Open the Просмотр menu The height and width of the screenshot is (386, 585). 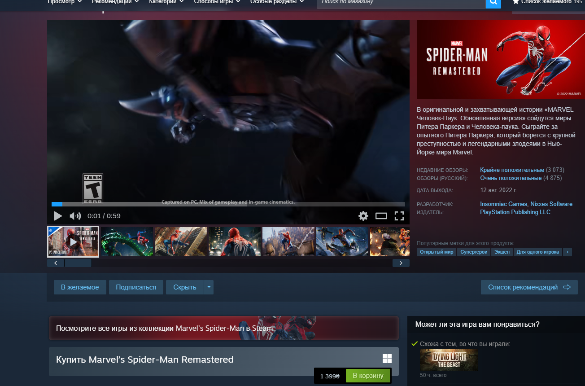click(65, 2)
